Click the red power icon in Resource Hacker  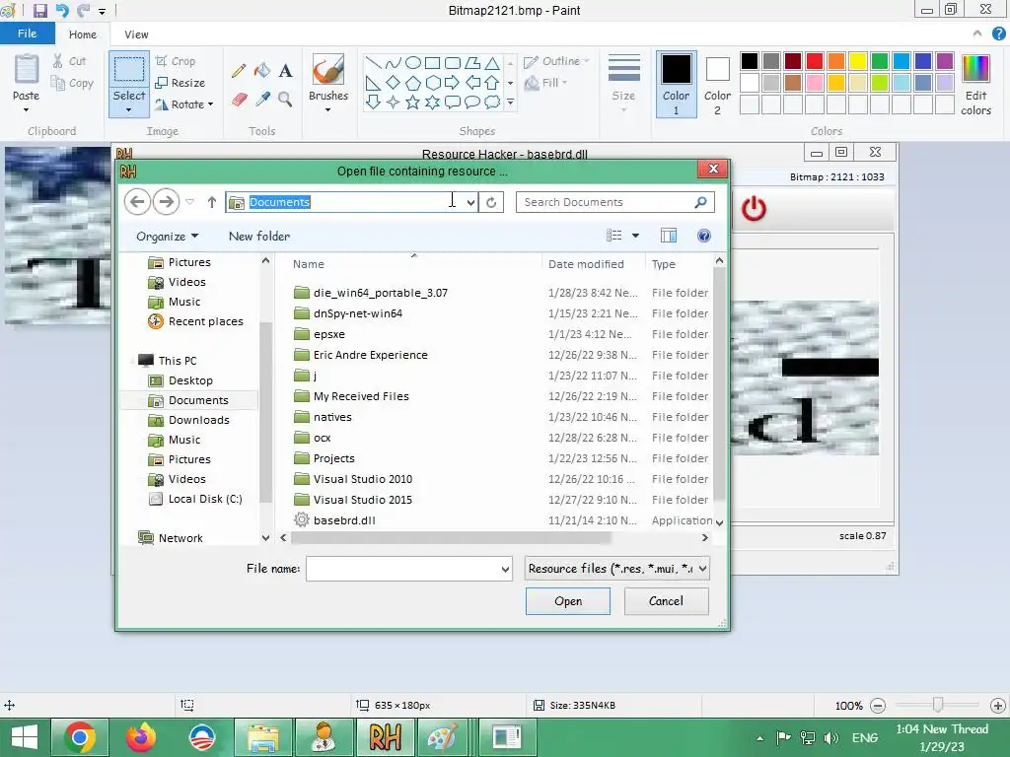[x=754, y=209]
